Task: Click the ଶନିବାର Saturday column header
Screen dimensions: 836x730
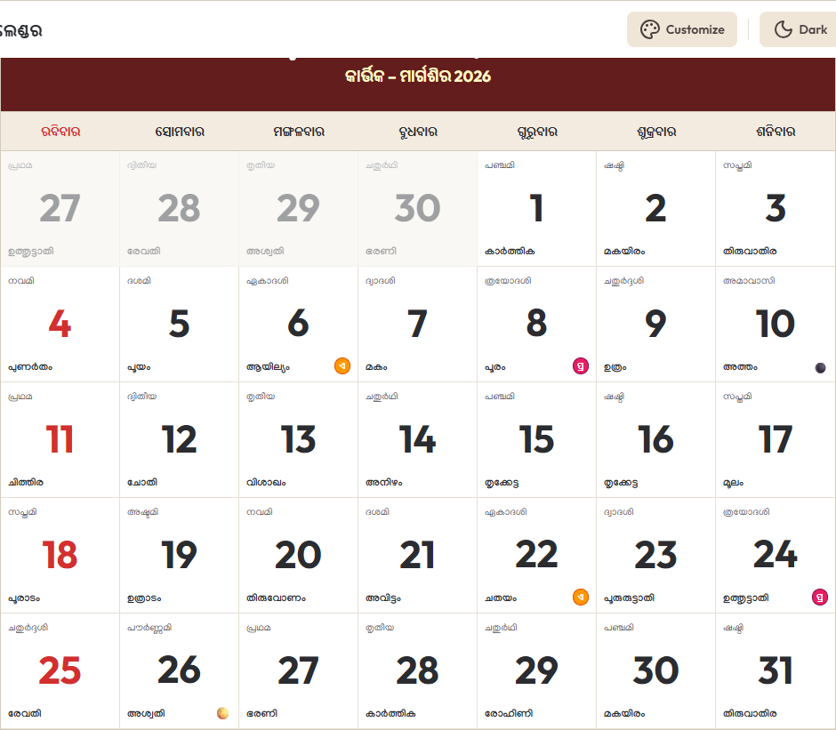Action: tap(776, 132)
